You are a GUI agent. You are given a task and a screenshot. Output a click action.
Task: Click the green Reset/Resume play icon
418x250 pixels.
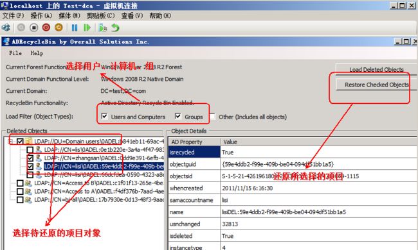(87, 28)
